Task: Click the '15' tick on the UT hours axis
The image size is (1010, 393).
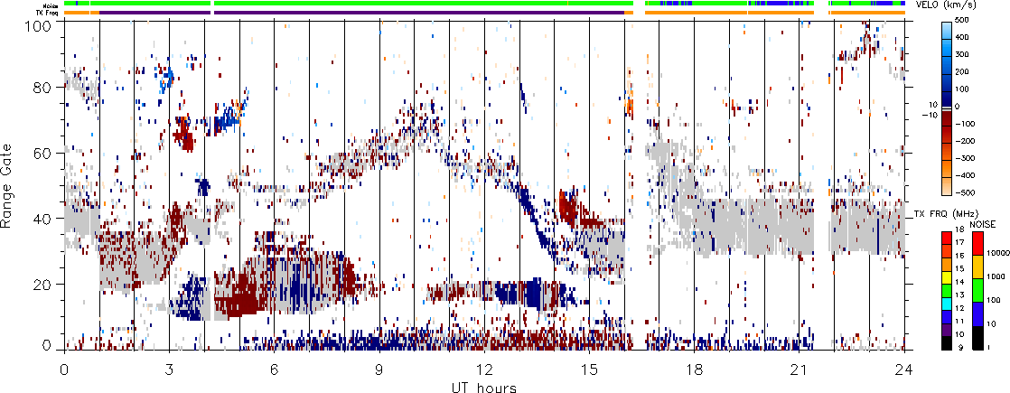Action: (x=589, y=369)
